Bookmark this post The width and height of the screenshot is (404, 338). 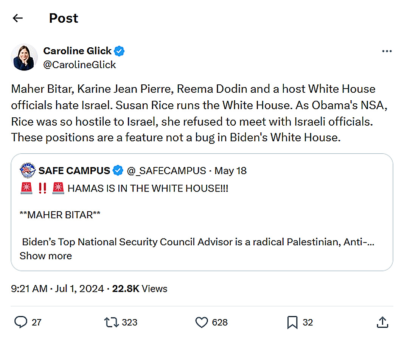click(292, 322)
